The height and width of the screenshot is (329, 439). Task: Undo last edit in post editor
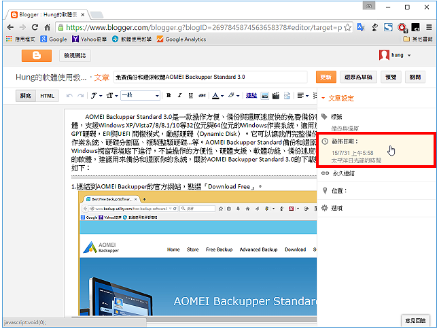click(x=69, y=96)
